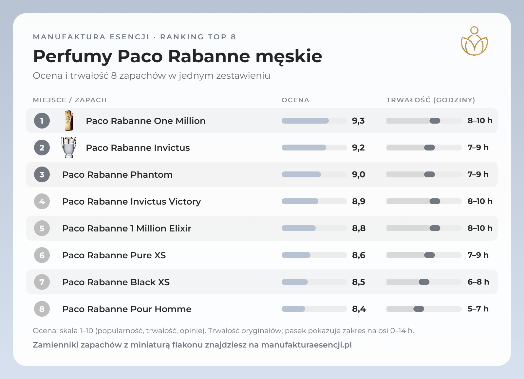This screenshot has height=379, width=524.
Task: Click the '8,6' rating value
Action: click(x=359, y=255)
